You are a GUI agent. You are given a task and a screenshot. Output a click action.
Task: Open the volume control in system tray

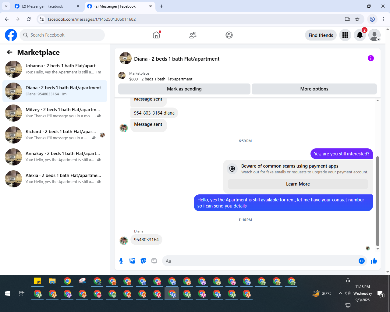[348, 293]
